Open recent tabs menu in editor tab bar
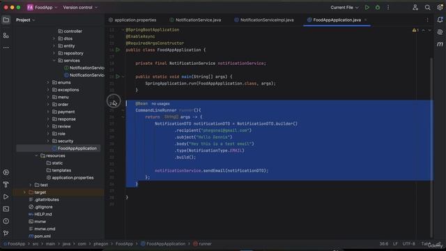This screenshot has width=446, height=251. point(427,20)
